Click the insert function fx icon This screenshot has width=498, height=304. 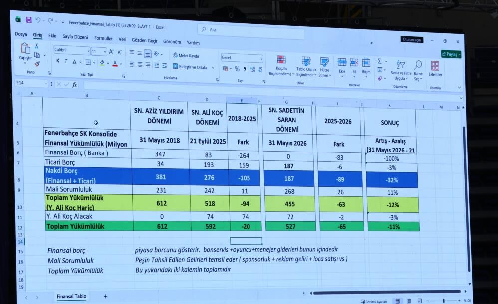point(75,85)
